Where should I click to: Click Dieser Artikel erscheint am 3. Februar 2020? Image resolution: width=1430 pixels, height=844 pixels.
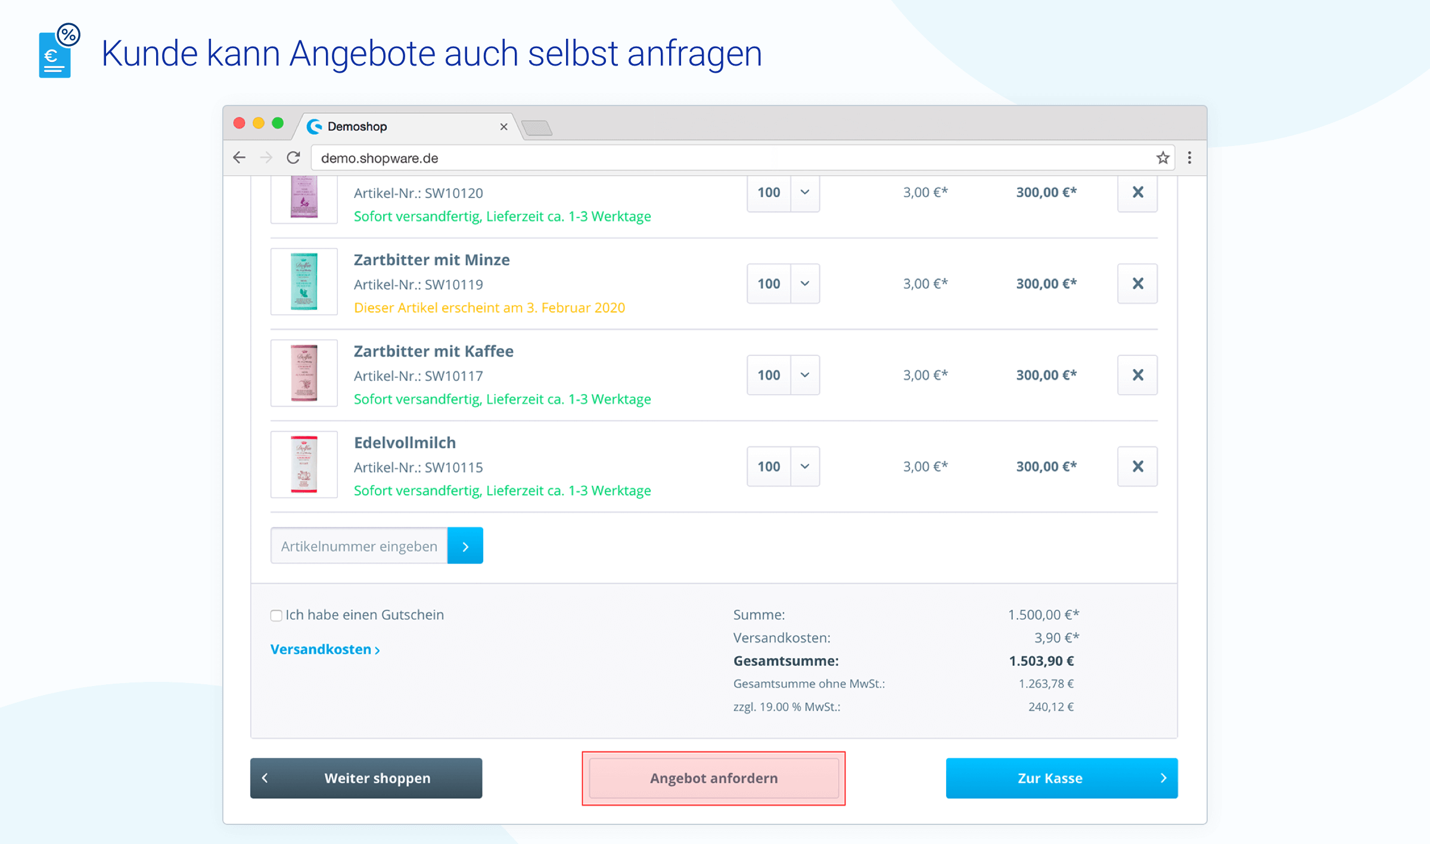[489, 308]
